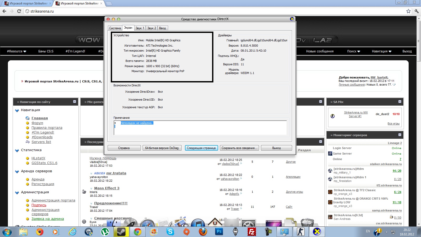
Task: Click inside the 'Примечания' notes box
Action: (x=200, y=128)
